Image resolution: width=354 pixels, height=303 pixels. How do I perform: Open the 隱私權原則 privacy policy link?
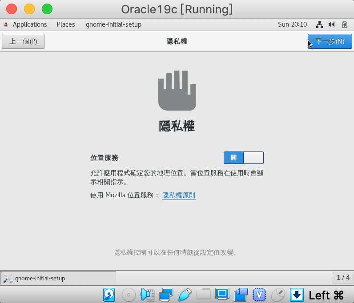click(x=179, y=195)
